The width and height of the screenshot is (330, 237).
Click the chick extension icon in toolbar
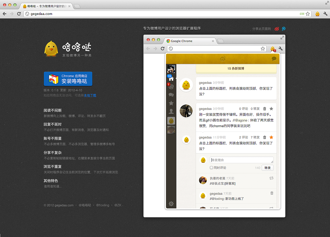tap(317, 14)
